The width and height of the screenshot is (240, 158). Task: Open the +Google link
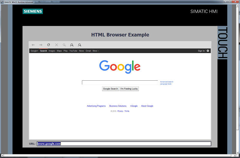click(x=133, y=106)
